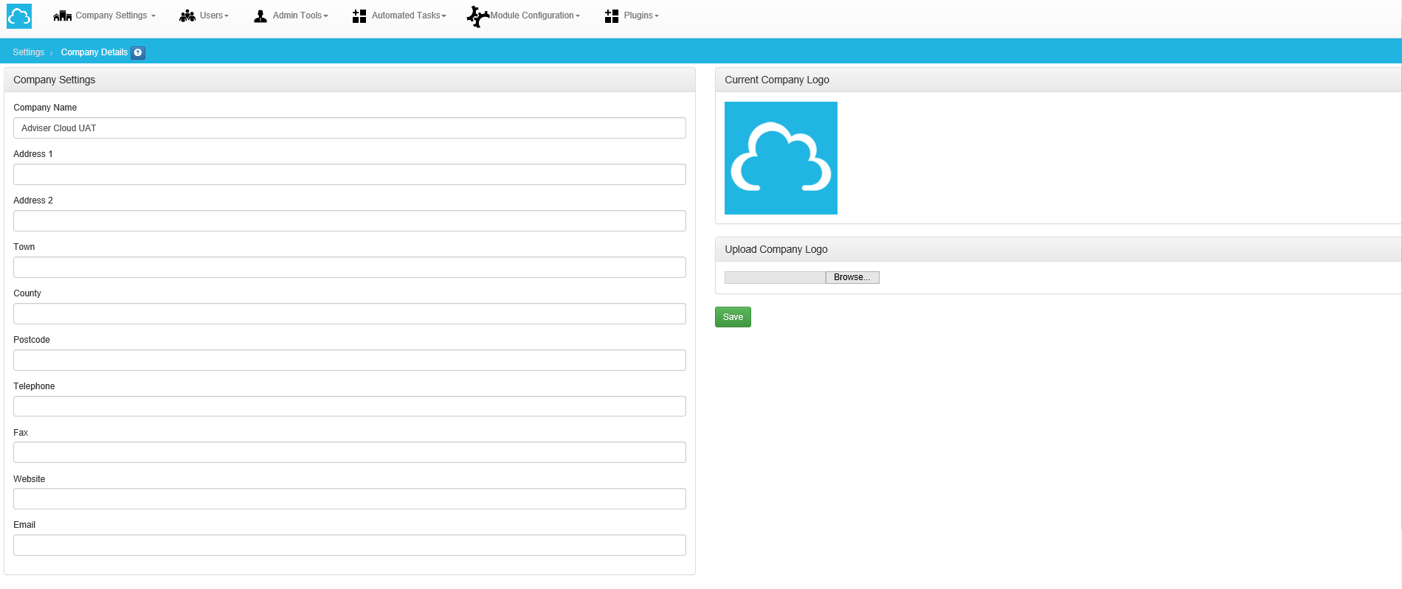Focus the Website input field
This screenshot has width=1402, height=589.
click(350, 499)
